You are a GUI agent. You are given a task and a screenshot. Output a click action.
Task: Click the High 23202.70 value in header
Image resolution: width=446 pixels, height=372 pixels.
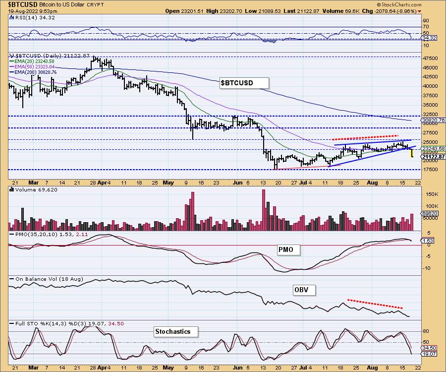click(x=224, y=11)
